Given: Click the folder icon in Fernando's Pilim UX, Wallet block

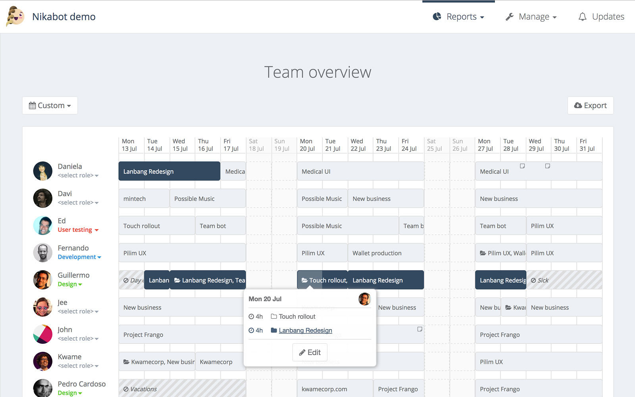Looking at the screenshot, I should [483, 253].
